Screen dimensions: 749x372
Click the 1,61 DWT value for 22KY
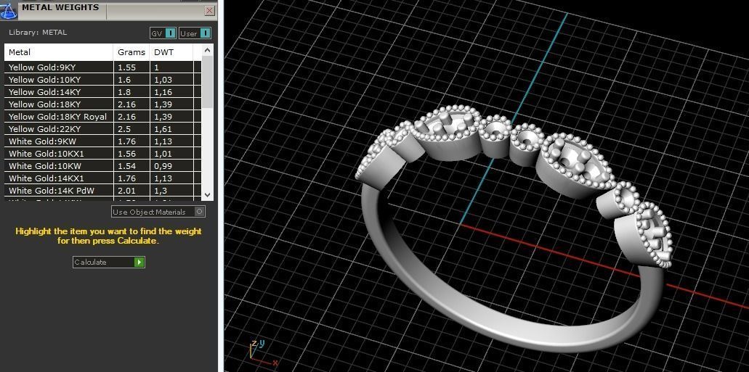(163, 129)
